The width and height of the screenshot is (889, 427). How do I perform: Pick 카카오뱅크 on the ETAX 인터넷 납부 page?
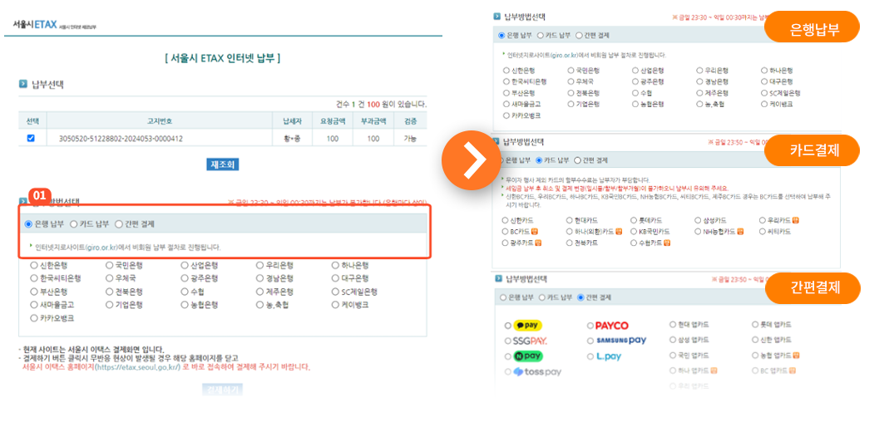(x=35, y=319)
